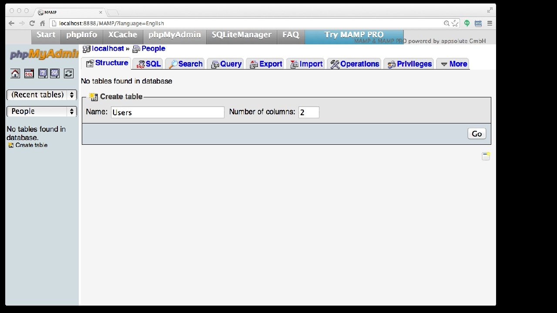The height and width of the screenshot is (313, 557).
Task: Expand the More tab menu
Action: pyautogui.click(x=453, y=64)
